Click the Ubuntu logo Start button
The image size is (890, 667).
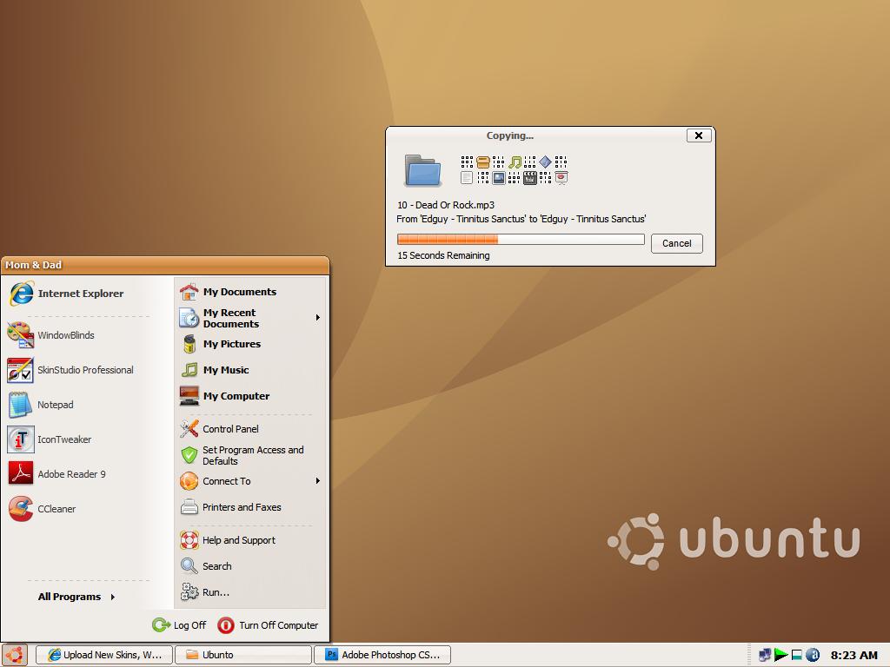point(15,655)
